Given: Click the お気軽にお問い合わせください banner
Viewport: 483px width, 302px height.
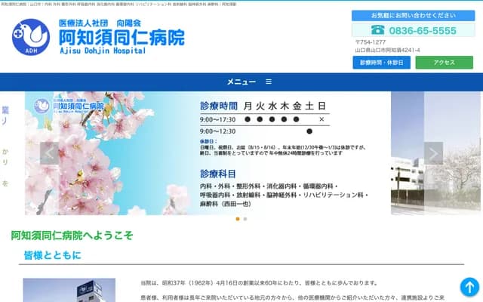Looking at the screenshot, I should click(413, 15).
